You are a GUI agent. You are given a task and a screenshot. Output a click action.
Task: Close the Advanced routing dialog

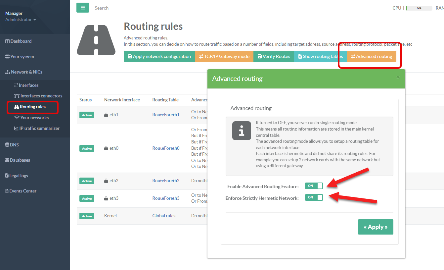pos(398,78)
